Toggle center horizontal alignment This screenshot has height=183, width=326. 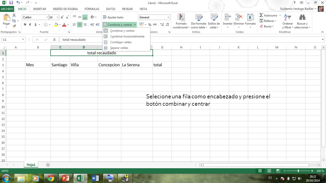point(80,25)
